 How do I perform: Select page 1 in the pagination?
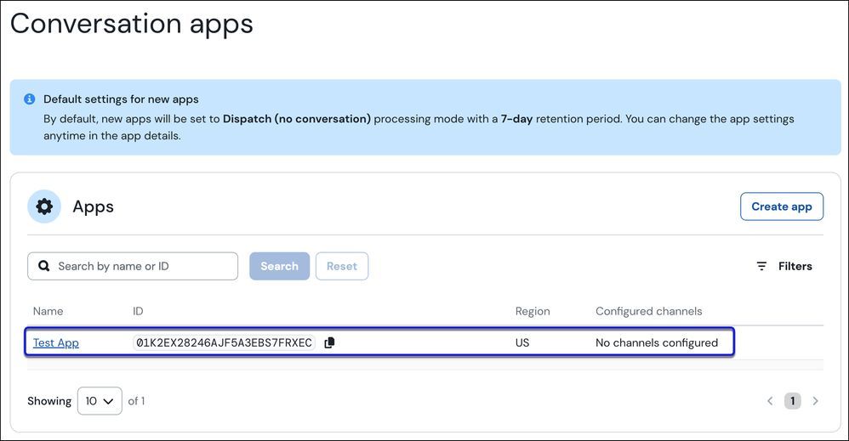pyautogui.click(x=792, y=401)
